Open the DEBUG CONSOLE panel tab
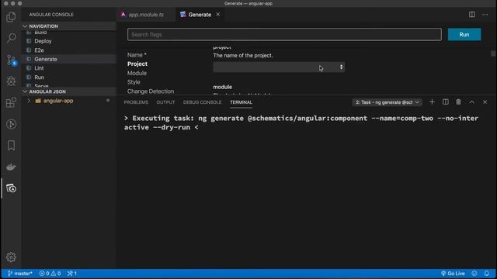Viewport: 497px width, 279px height. click(202, 102)
